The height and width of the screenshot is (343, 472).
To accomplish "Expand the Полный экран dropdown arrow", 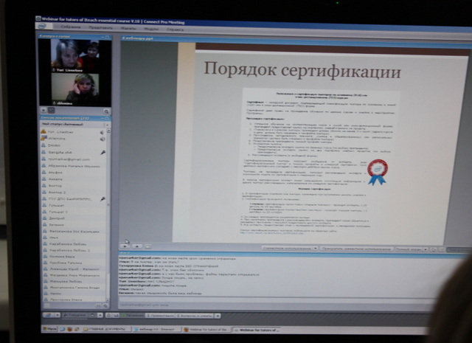I will coord(426,249).
